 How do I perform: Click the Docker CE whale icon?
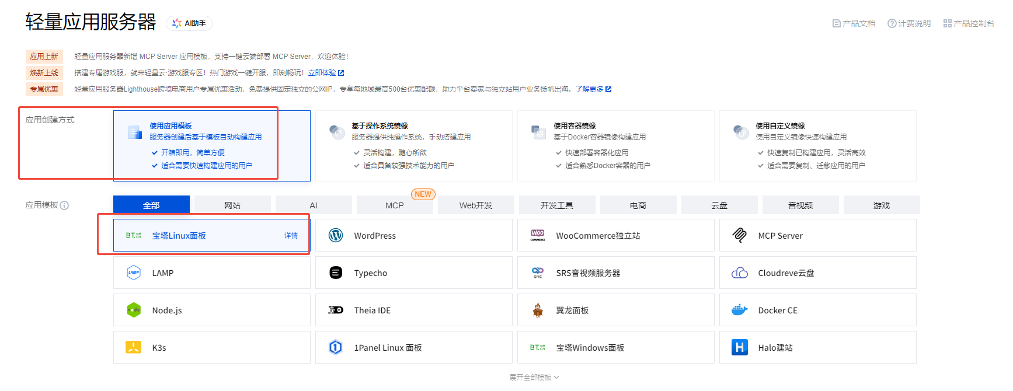pyautogui.click(x=740, y=310)
